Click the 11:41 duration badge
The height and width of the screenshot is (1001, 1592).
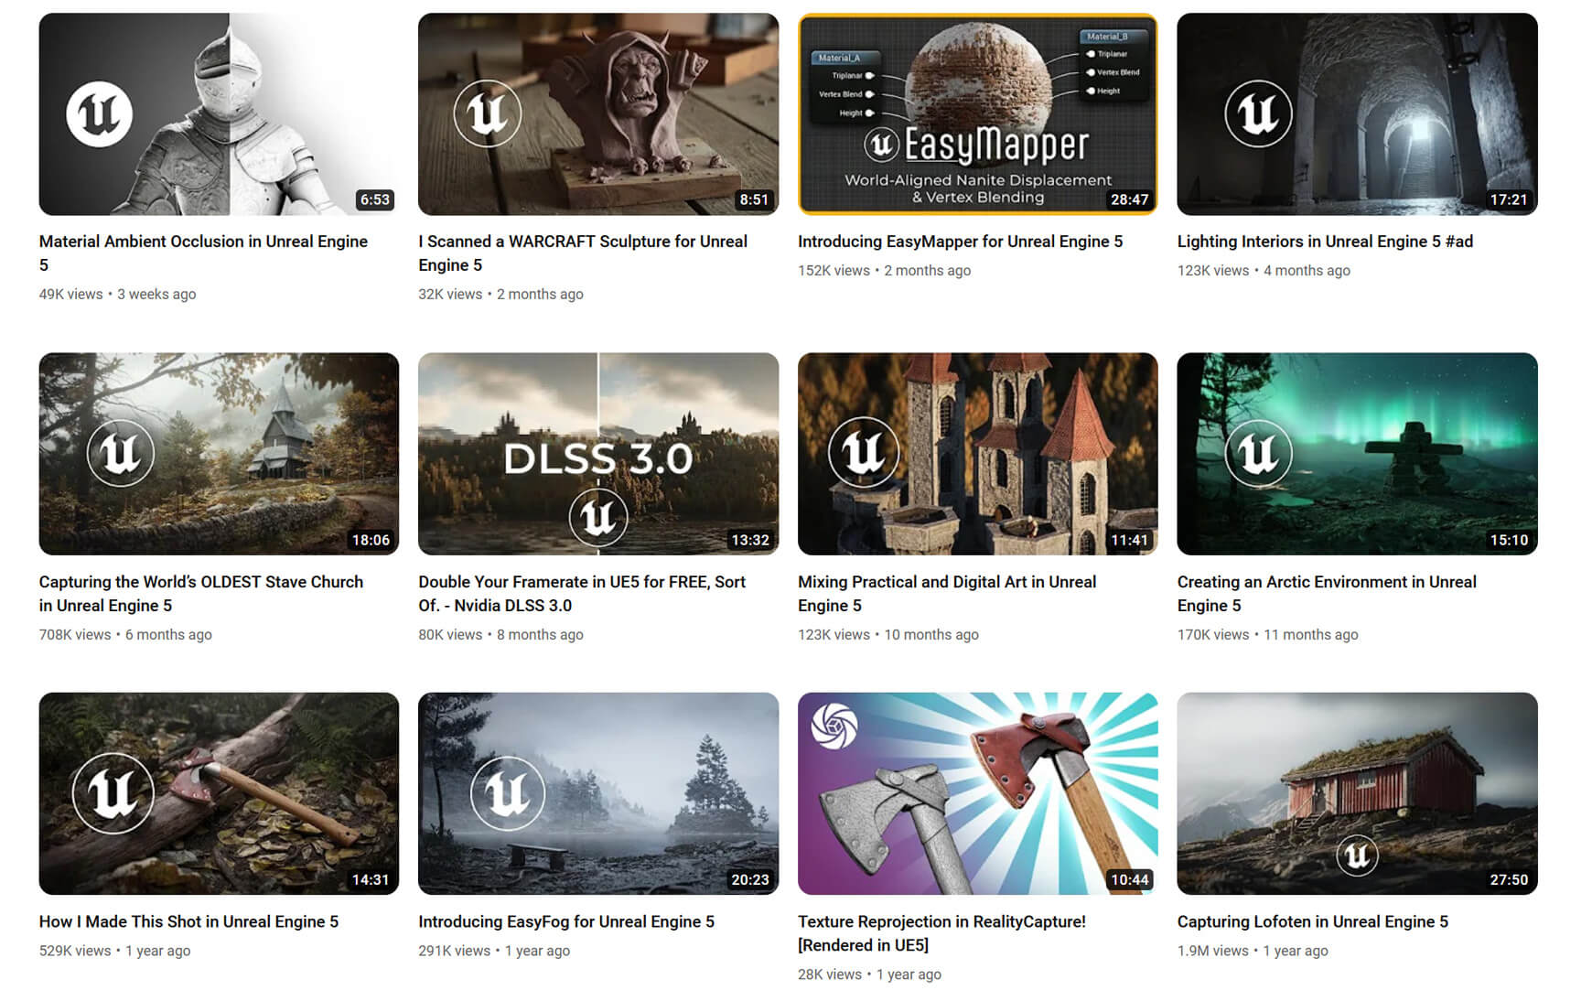point(1129,540)
